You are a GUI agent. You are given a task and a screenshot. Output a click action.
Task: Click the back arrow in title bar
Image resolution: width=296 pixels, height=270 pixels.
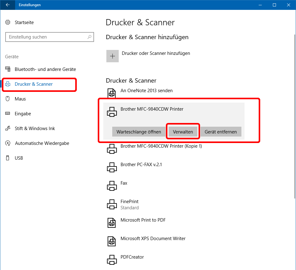7,5
